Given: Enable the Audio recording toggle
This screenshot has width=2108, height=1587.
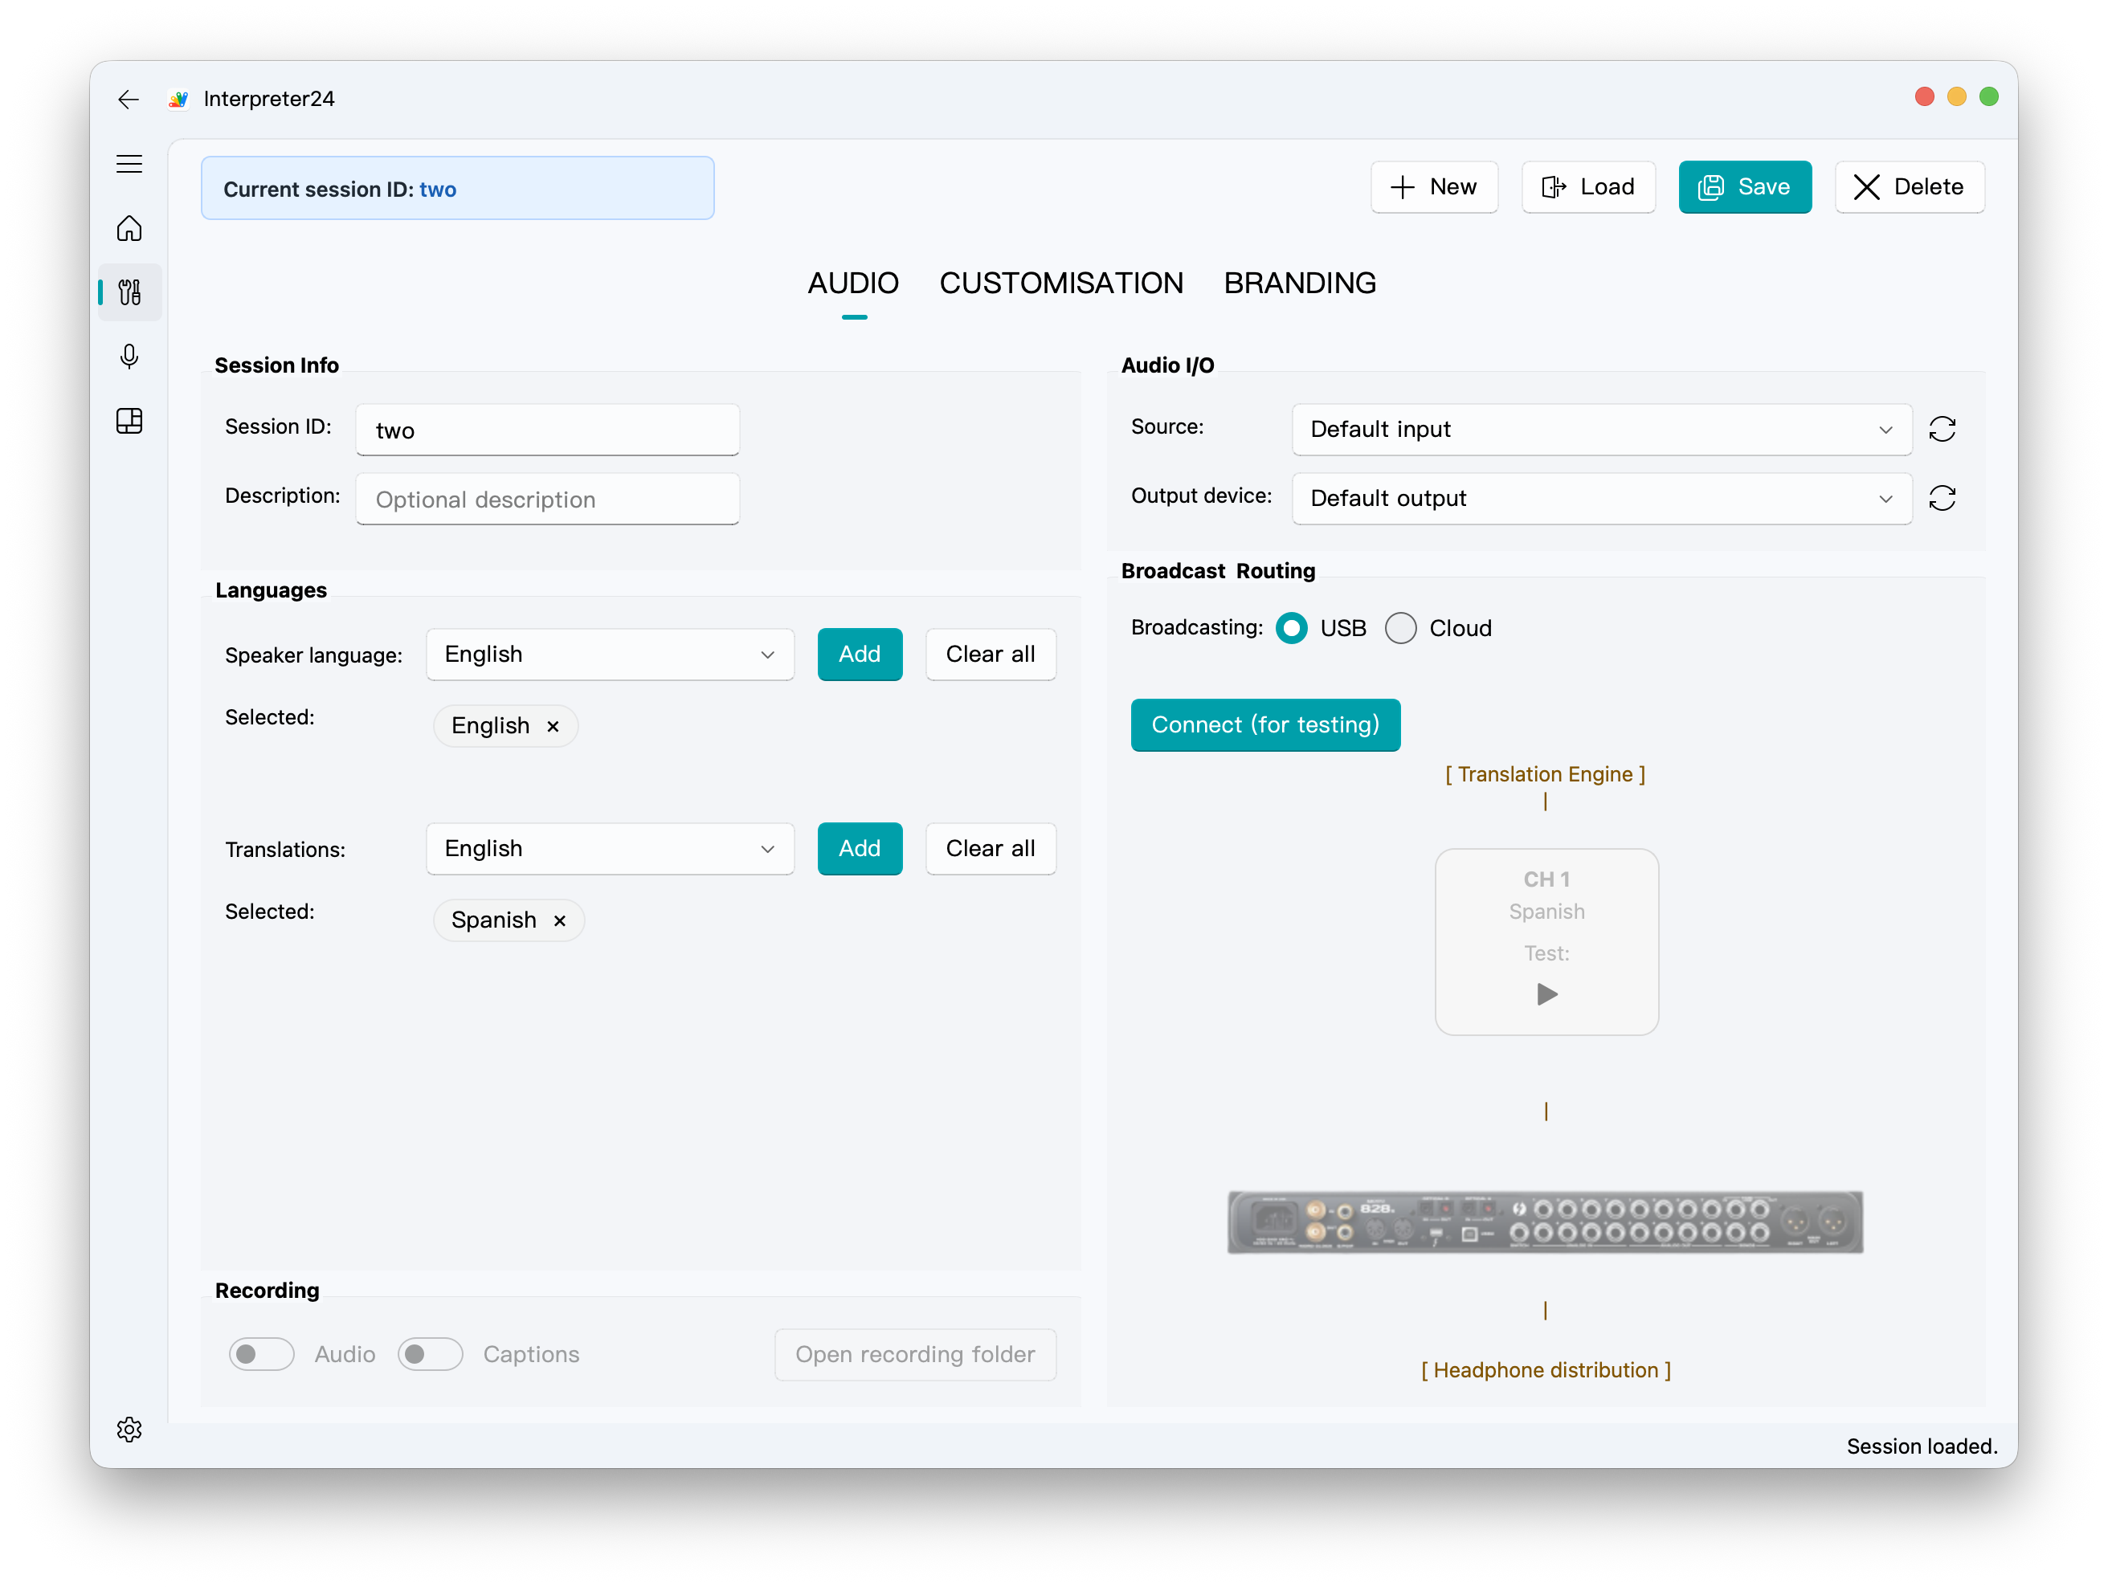Looking at the screenshot, I should [261, 1353].
